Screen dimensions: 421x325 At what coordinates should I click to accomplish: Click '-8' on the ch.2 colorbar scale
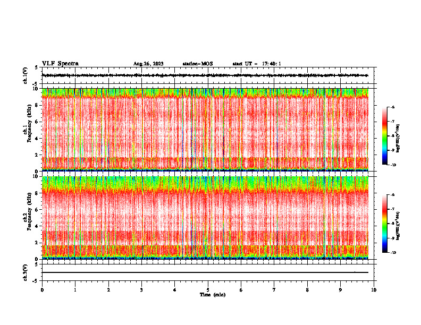pos(392,224)
